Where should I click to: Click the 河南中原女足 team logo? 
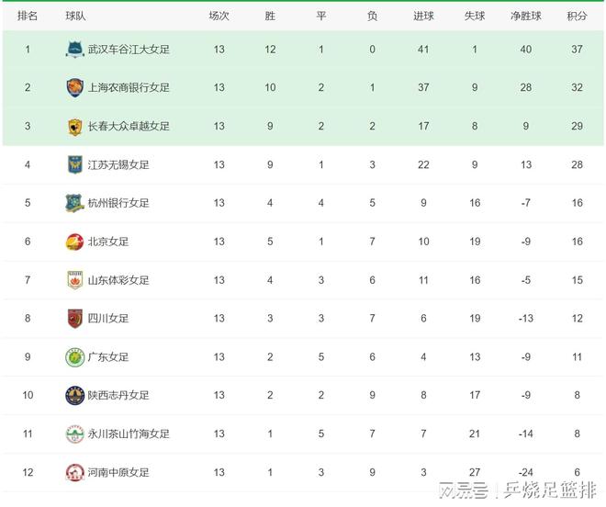click(x=75, y=472)
